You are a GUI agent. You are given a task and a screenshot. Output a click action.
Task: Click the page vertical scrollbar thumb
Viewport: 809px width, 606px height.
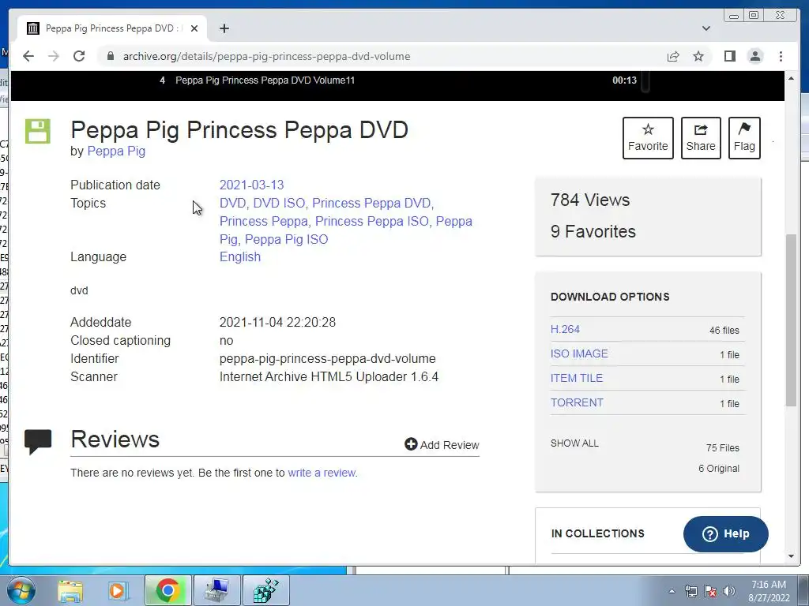click(x=791, y=320)
